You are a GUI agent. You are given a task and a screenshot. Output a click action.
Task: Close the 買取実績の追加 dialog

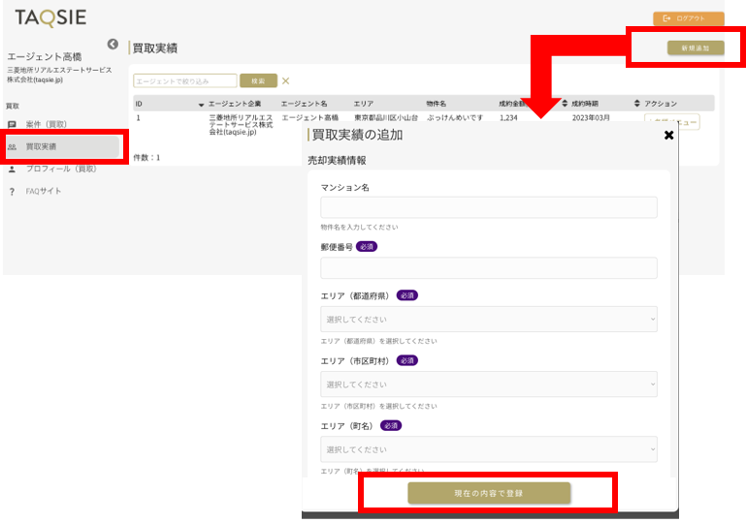click(668, 135)
